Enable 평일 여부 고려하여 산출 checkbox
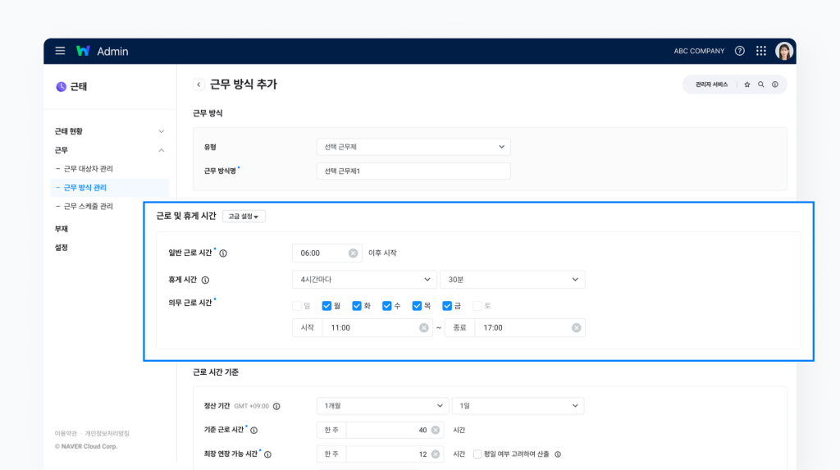 point(477,454)
